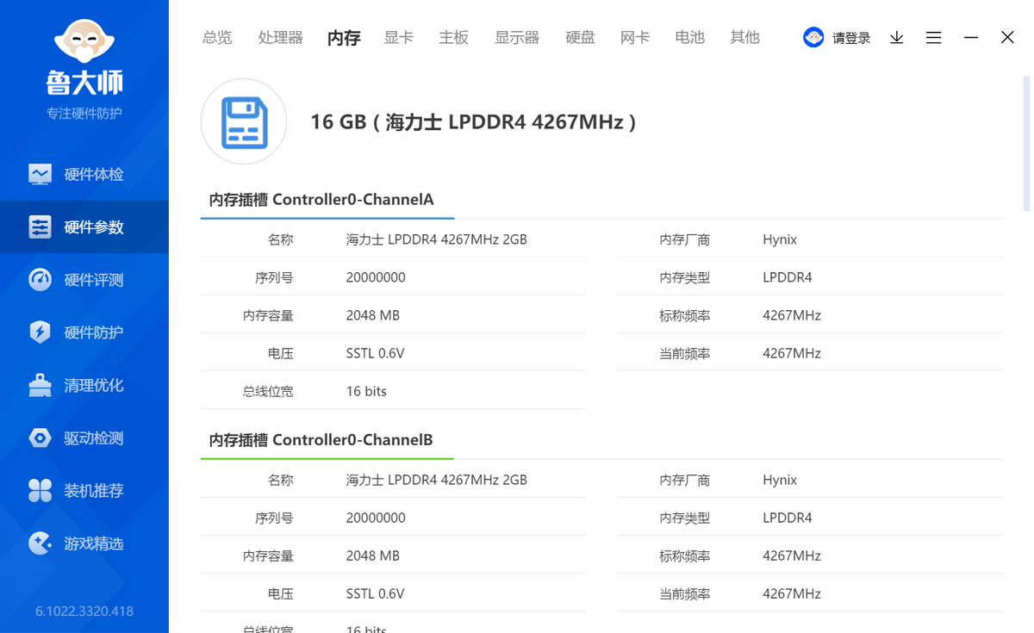Click the vertical scrollbar on right edge
Viewport: 1034px width, 633px height.
click(1025, 142)
